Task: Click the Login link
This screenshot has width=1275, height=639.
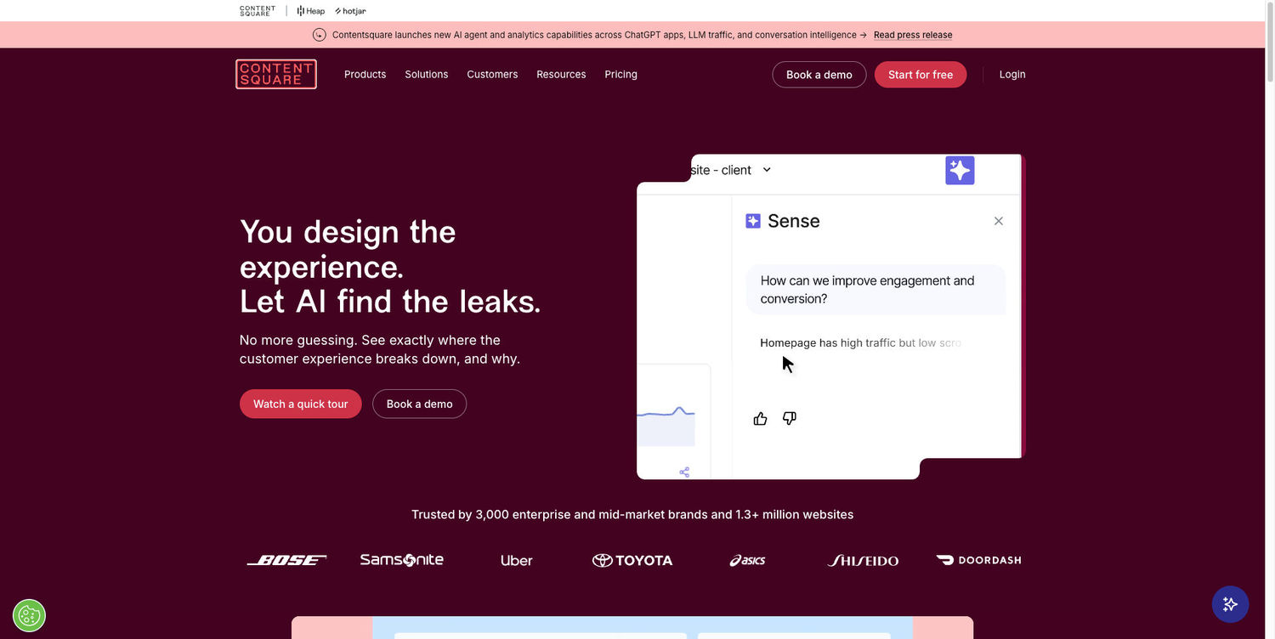Action: 1012,74
